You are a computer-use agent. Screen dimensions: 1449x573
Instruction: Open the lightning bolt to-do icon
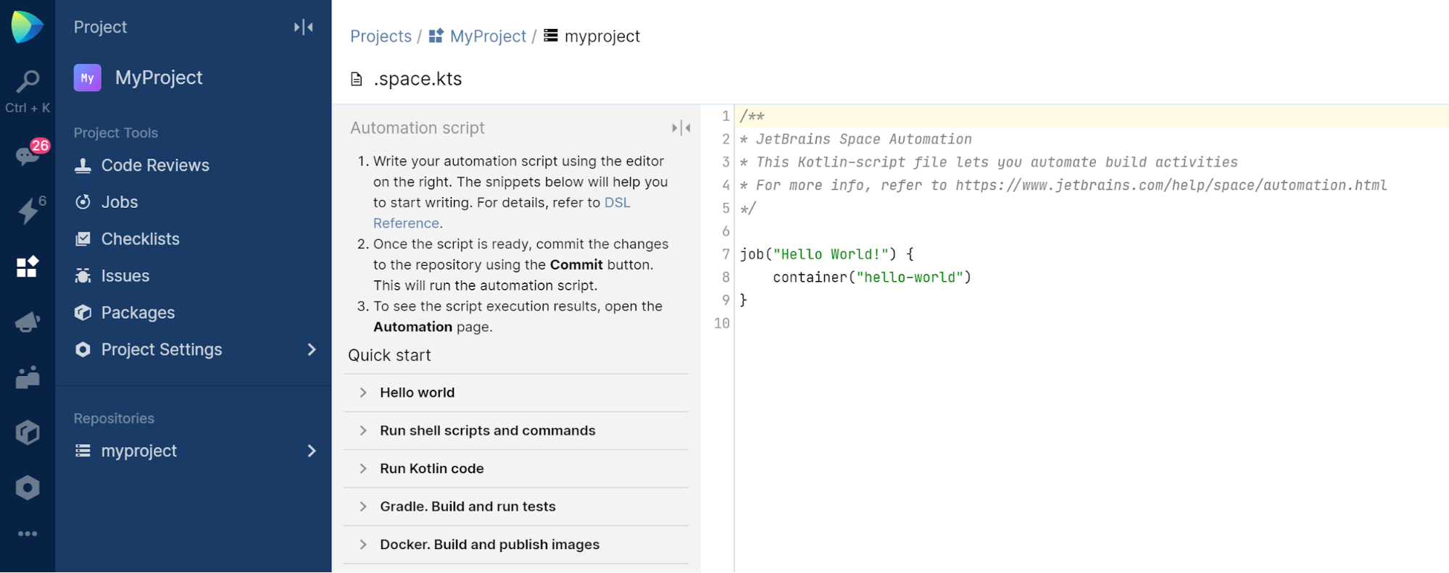28,211
